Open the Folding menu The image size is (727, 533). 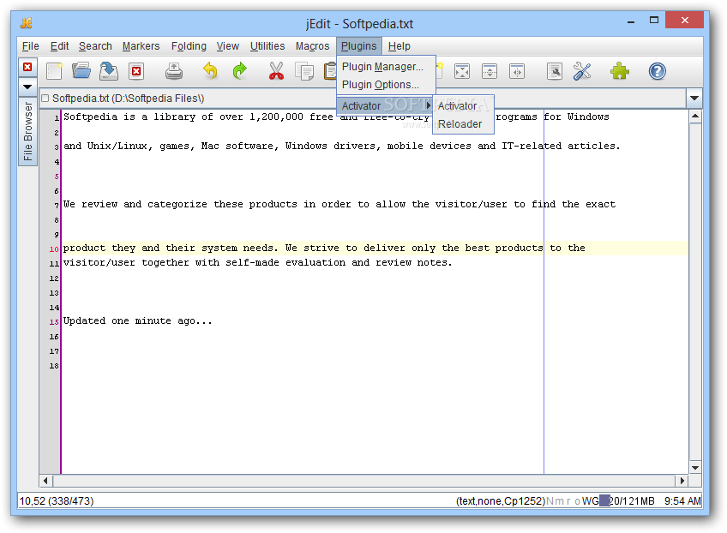189,46
